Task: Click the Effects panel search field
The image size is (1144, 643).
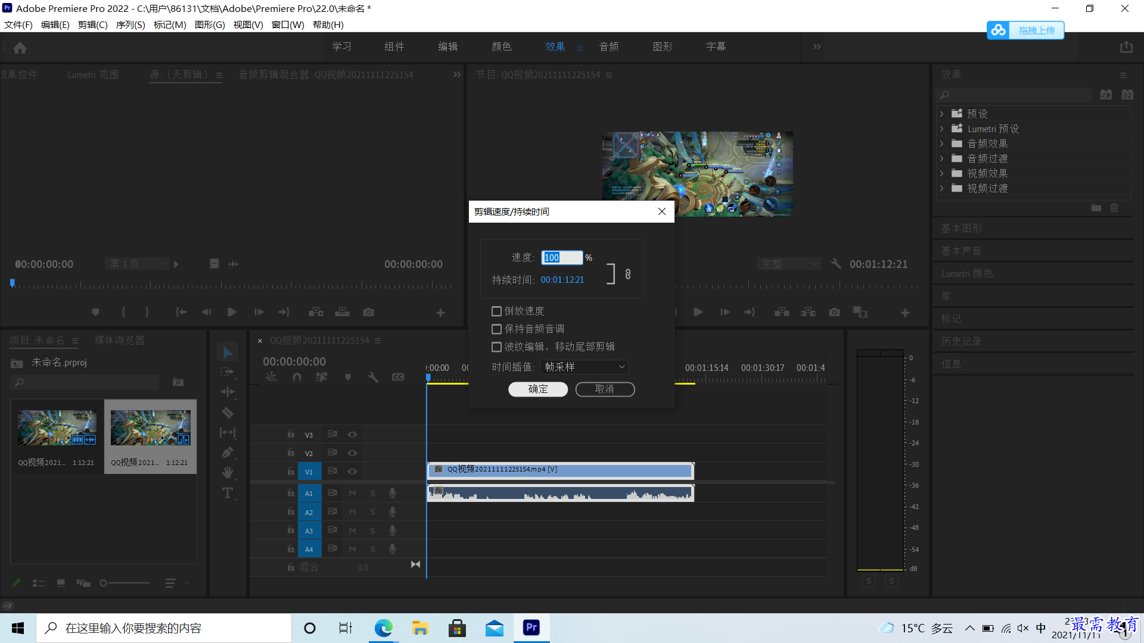Action: pyautogui.click(x=1015, y=95)
